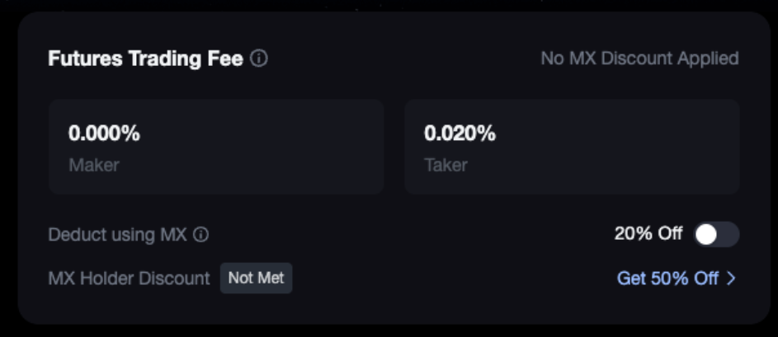
Task: Click the Futures Trading Fee heading
Action: point(145,59)
